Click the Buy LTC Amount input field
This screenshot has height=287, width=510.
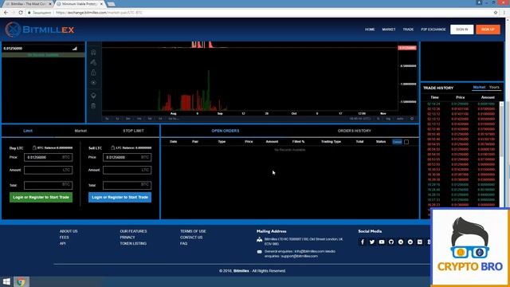48,170
